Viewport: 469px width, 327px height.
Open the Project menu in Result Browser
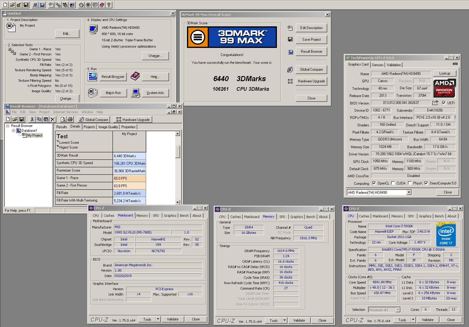[x=44, y=112]
